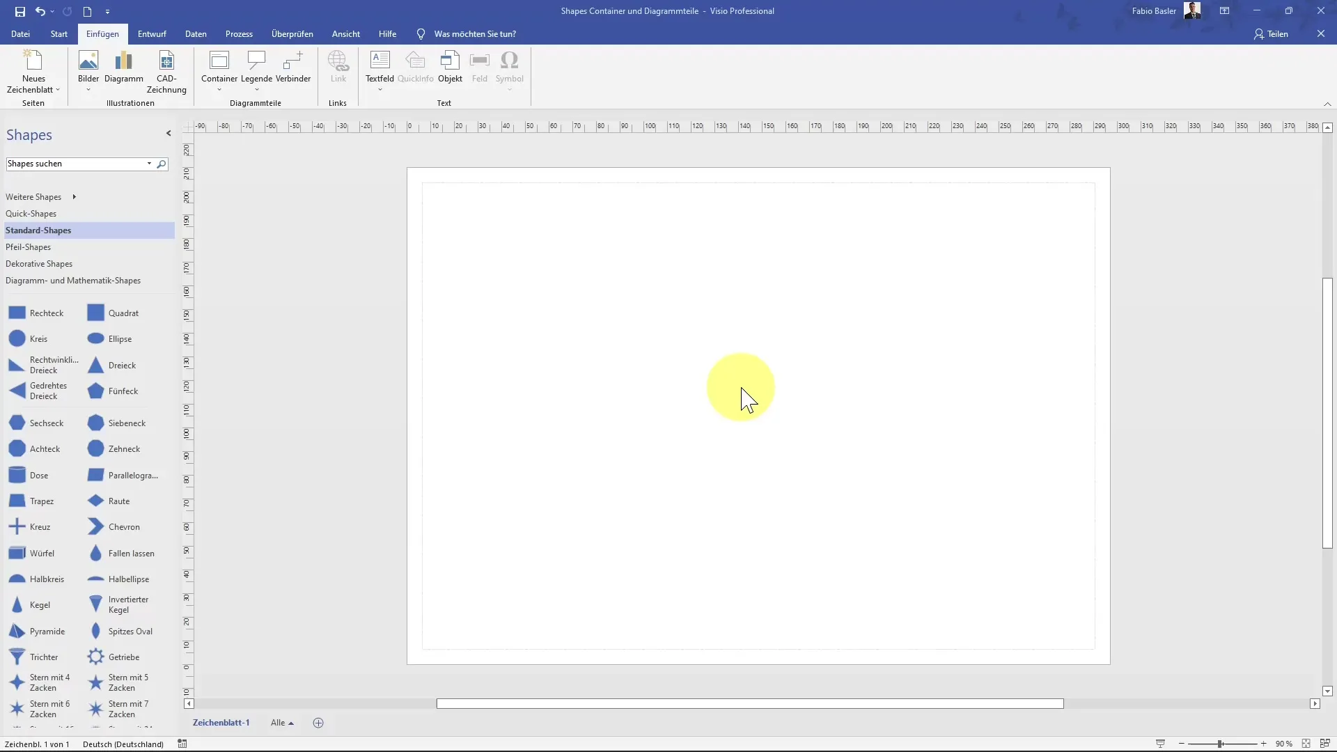Click in the Shapes suchen search field
Image resolution: width=1337 pixels, height=752 pixels.
(75, 164)
